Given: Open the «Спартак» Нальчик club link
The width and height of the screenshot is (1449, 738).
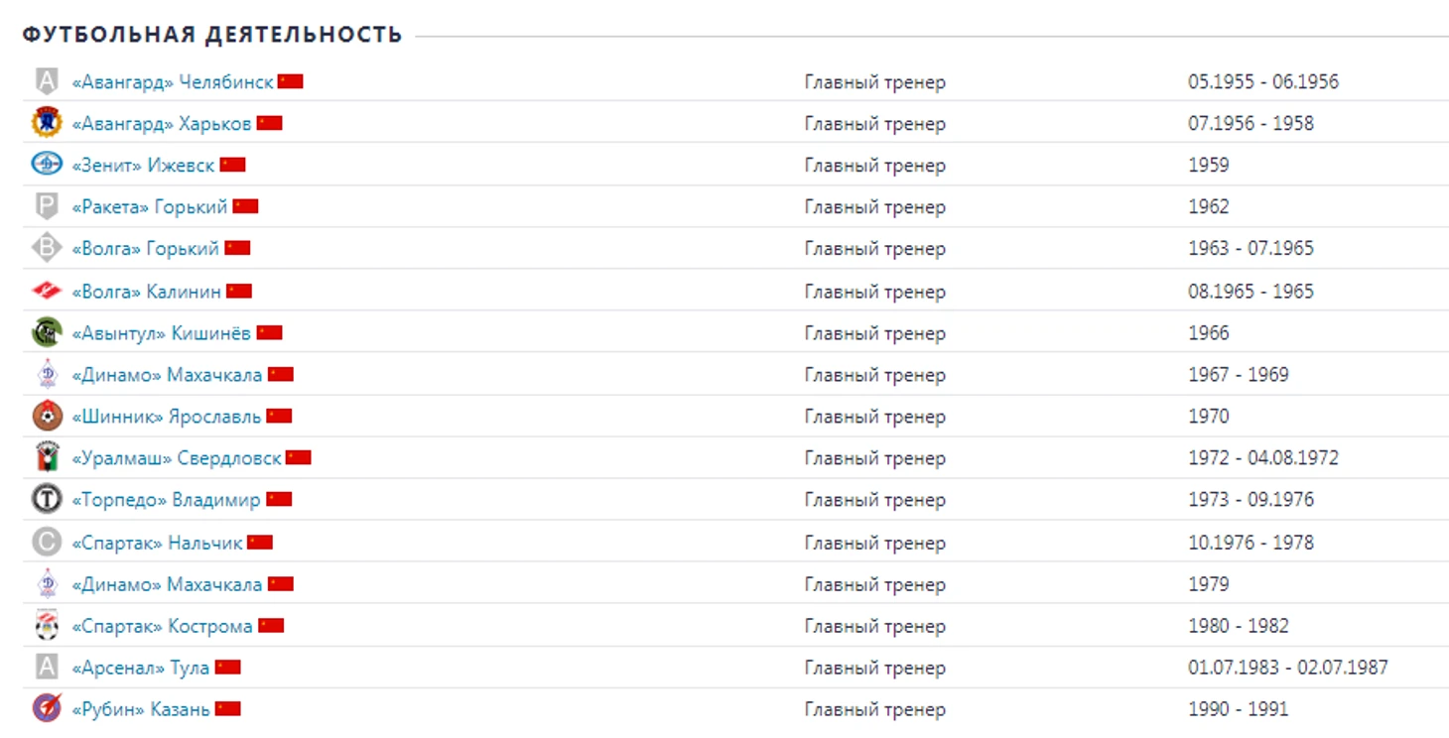Looking at the screenshot, I should click(x=157, y=543).
